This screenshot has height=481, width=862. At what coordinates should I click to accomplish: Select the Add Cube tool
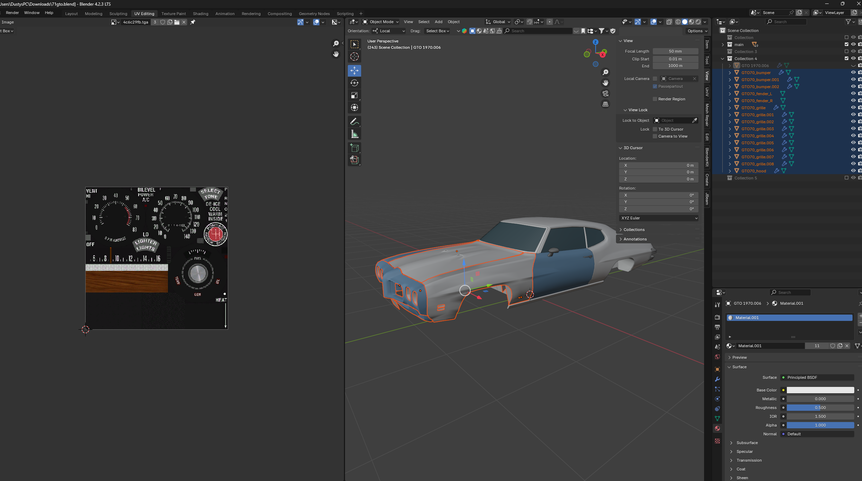point(354,148)
